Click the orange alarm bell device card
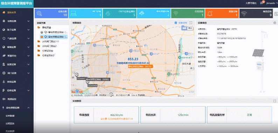Viewport: 278px width, 133px height. 222,14
